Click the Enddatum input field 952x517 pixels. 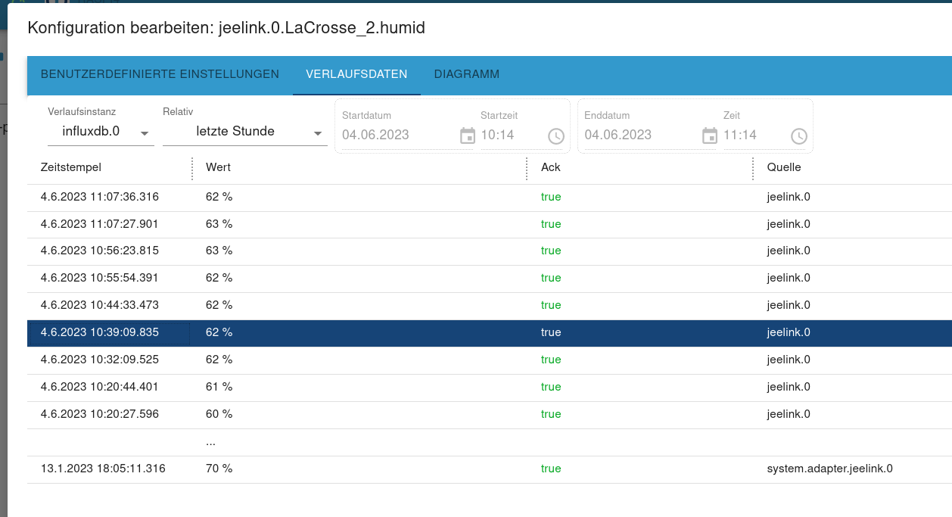639,135
